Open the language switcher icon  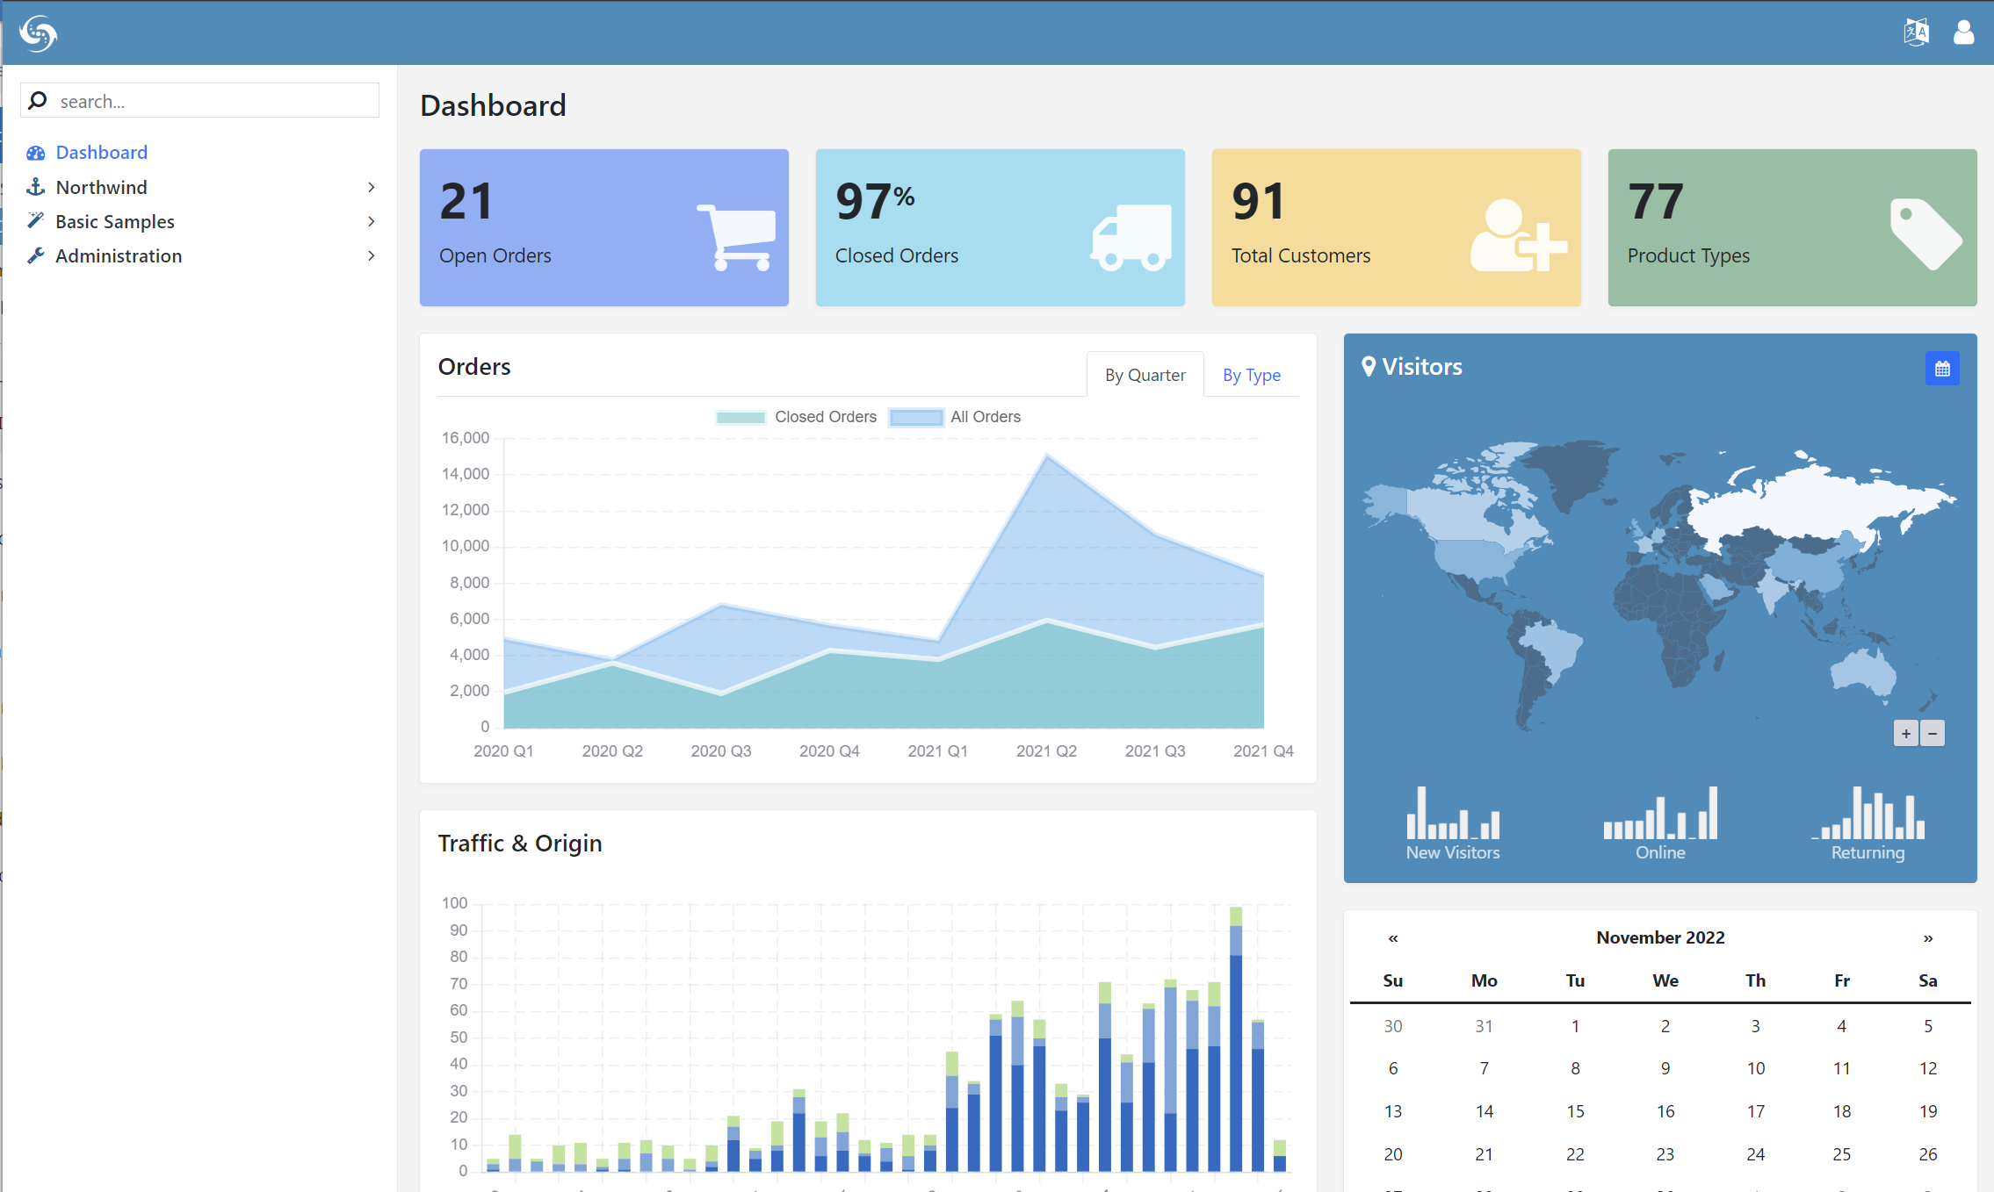point(1916,32)
